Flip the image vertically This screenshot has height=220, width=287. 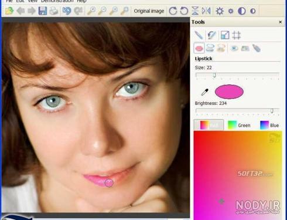point(195,11)
